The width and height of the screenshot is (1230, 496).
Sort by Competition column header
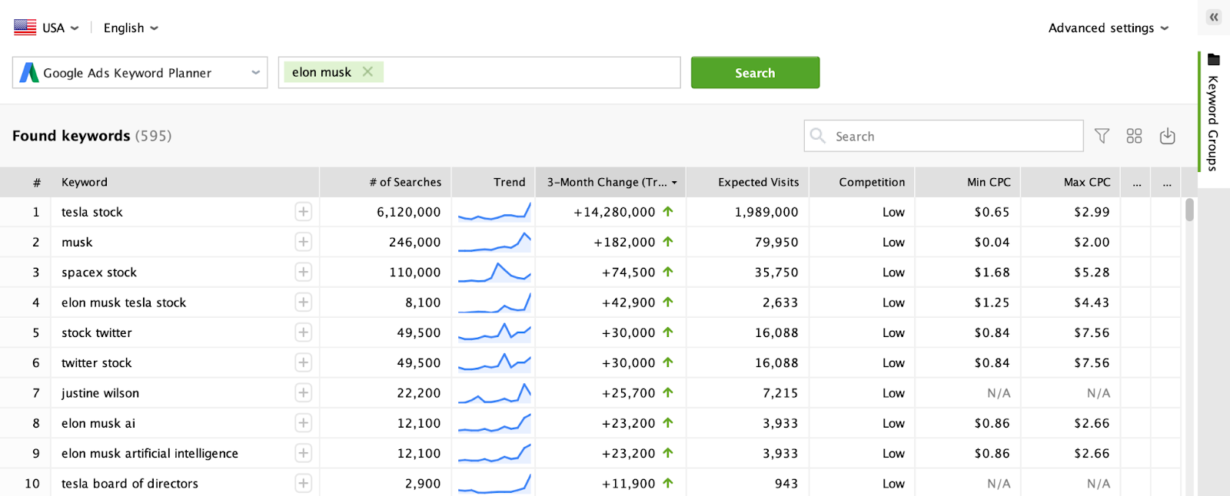[x=862, y=182]
